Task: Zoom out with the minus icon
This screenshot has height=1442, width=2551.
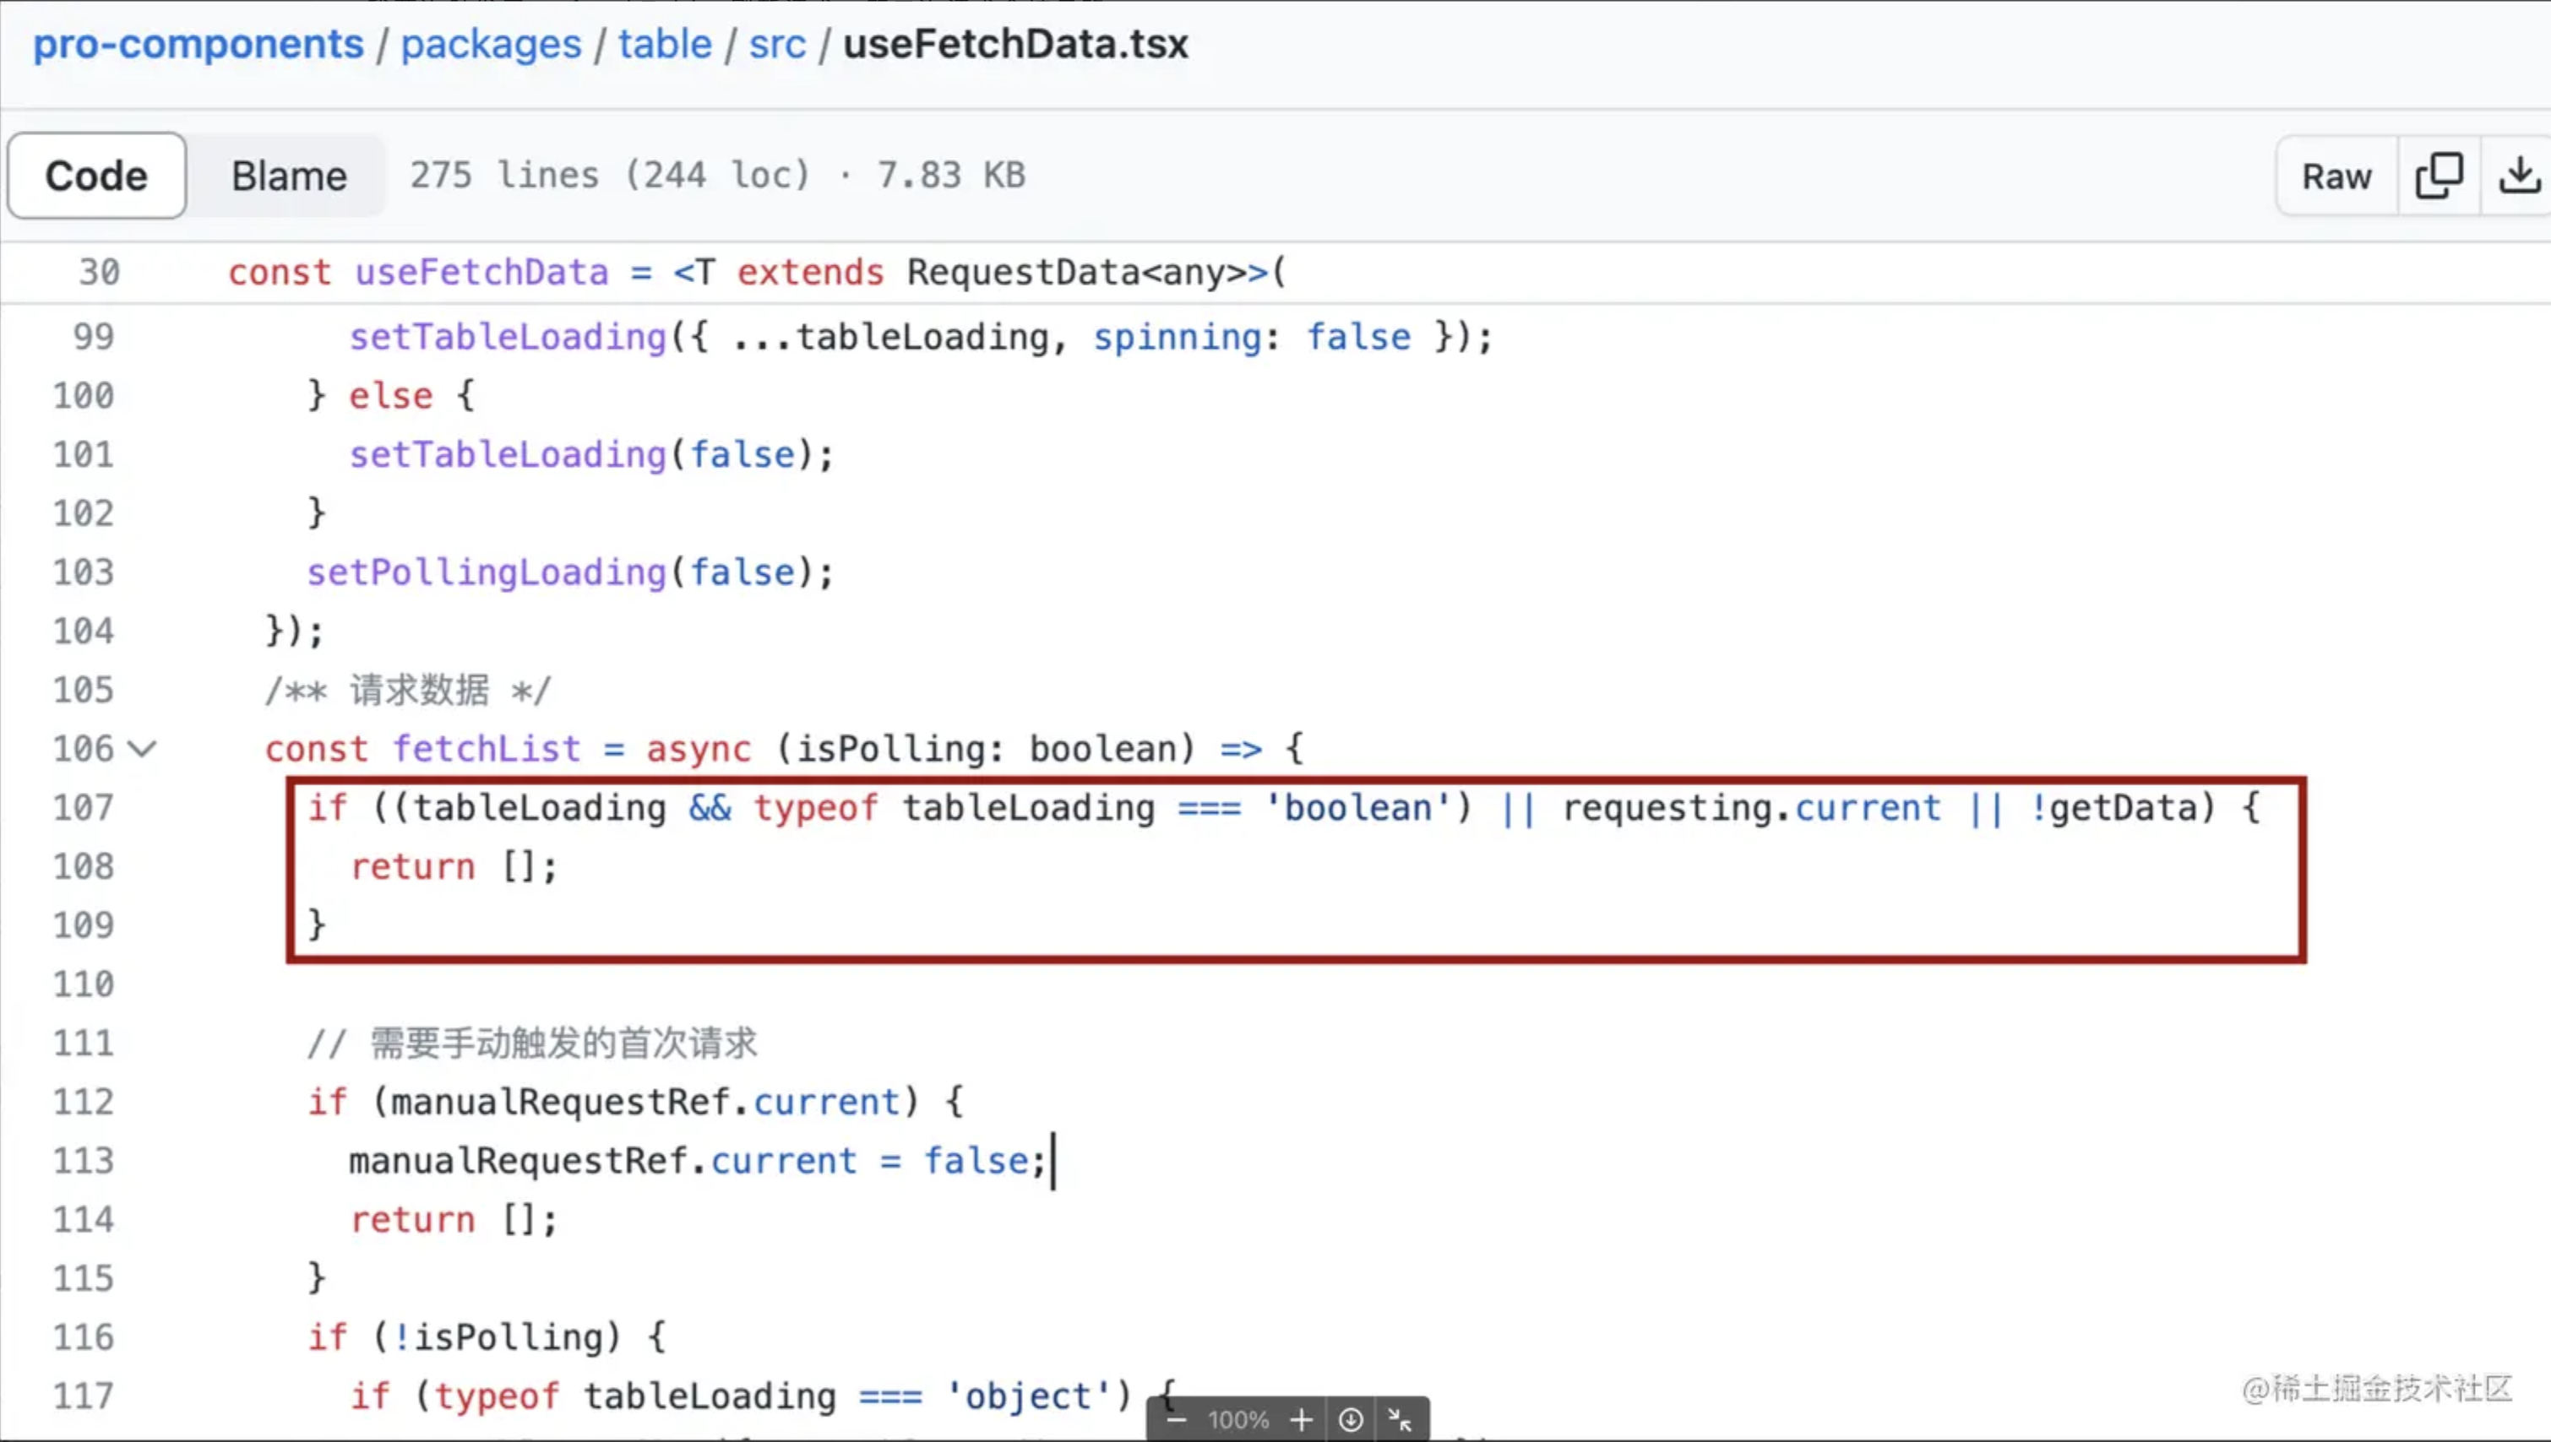Action: [1176, 1419]
